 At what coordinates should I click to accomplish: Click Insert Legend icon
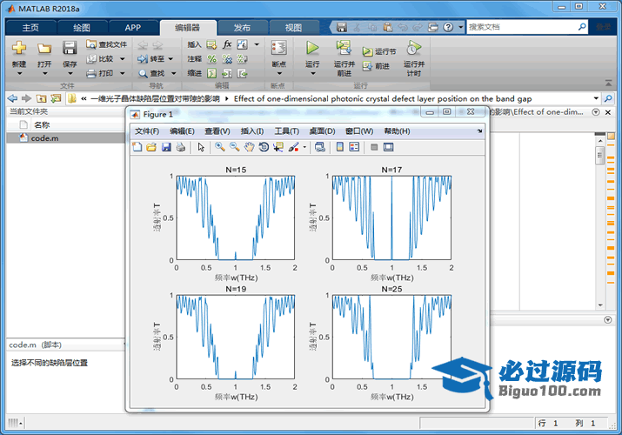pos(354,147)
